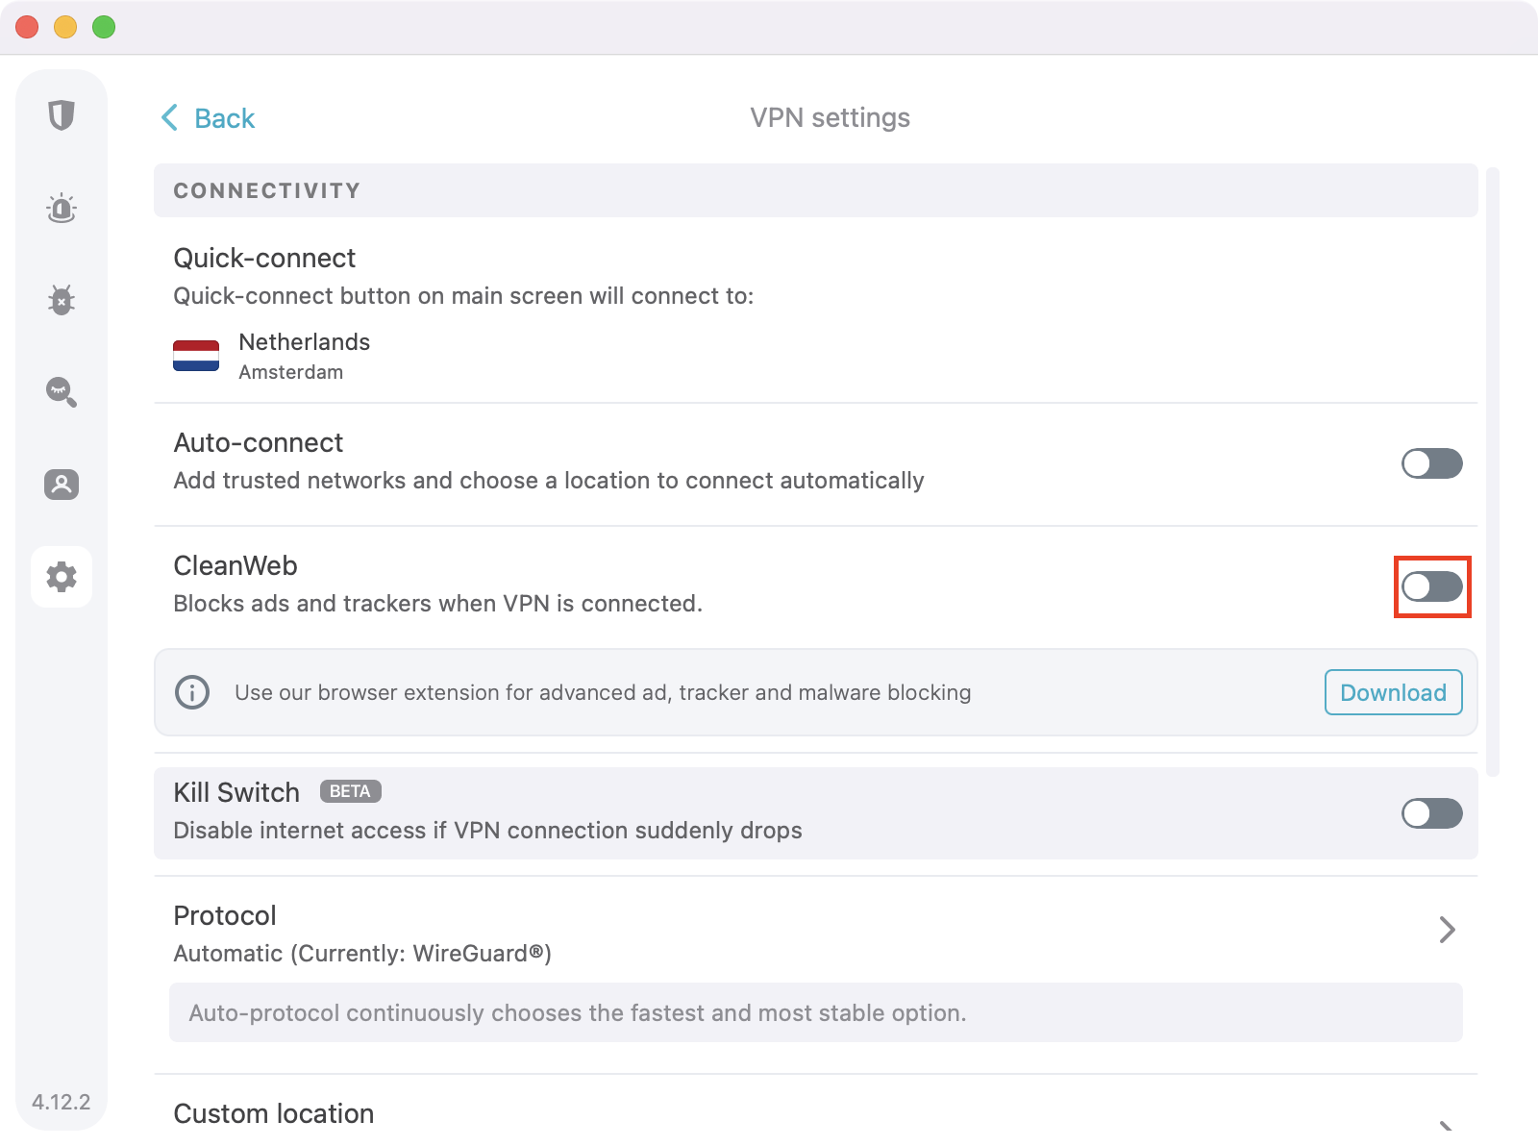Select the Settings gear in sidebar

(62, 577)
